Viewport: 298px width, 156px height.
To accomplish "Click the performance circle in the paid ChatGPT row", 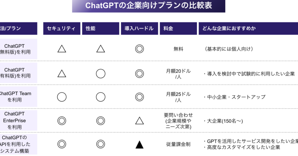I will 101,73.
